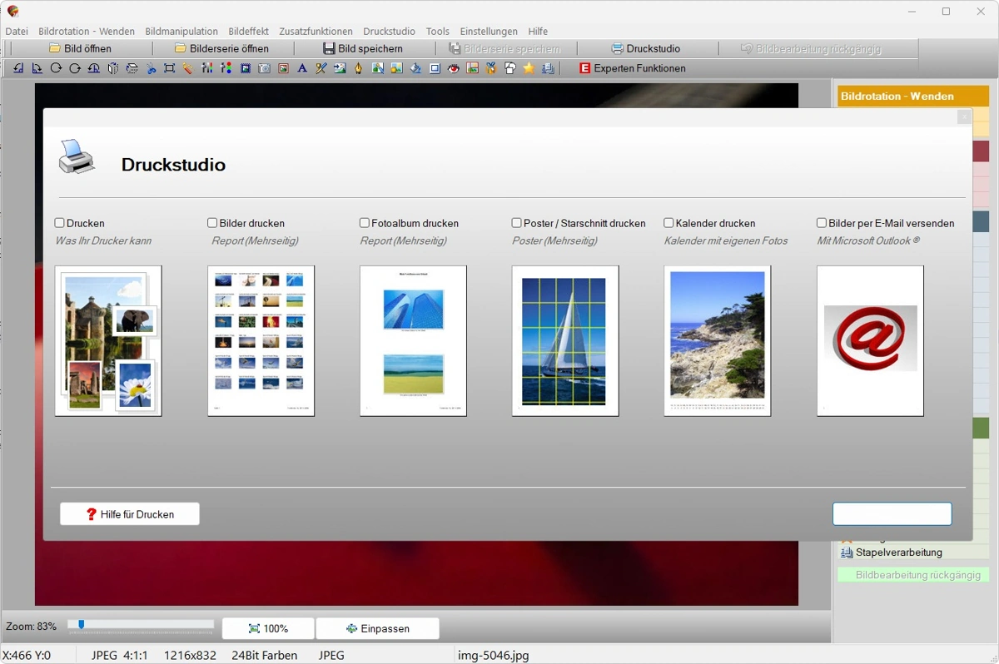Select the sailboat poster thumbnail
999x664 pixels.
pyautogui.click(x=565, y=340)
